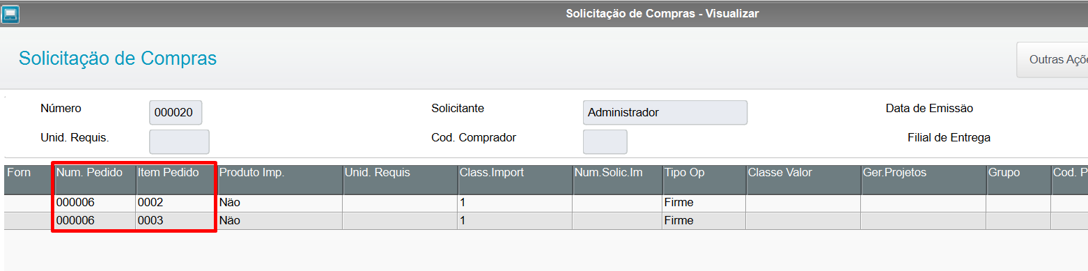Click the Solicitante field with Administrador
Viewport: 1088px width, 271px height.
pyautogui.click(x=665, y=112)
